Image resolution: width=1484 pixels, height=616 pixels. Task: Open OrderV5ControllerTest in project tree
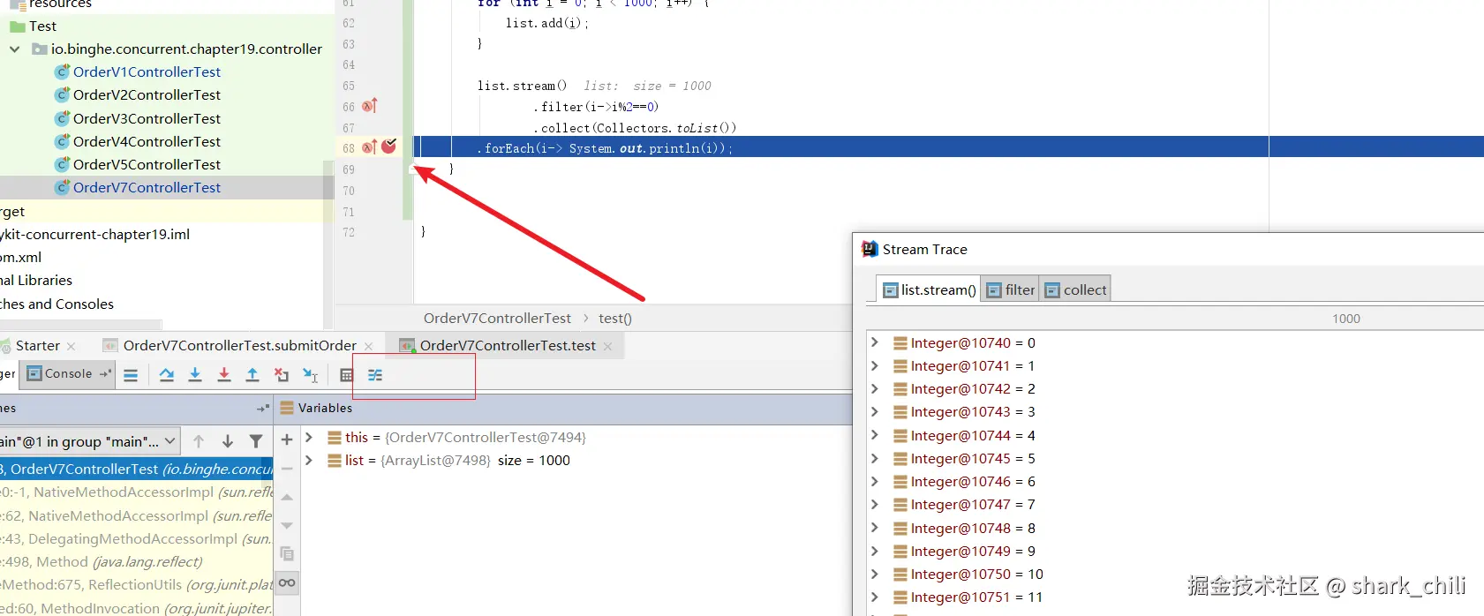click(x=147, y=165)
